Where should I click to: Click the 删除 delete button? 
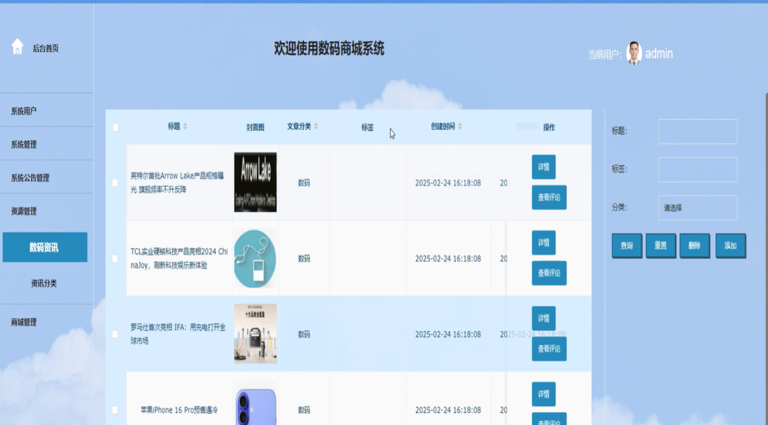(695, 246)
